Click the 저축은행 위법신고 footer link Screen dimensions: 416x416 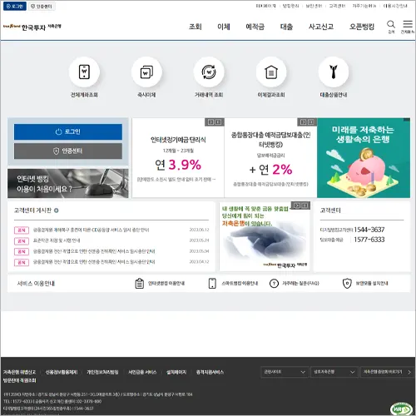point(20,372)
